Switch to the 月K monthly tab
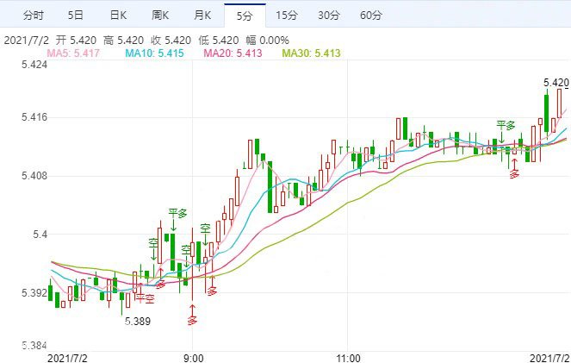 coord(202,16)
